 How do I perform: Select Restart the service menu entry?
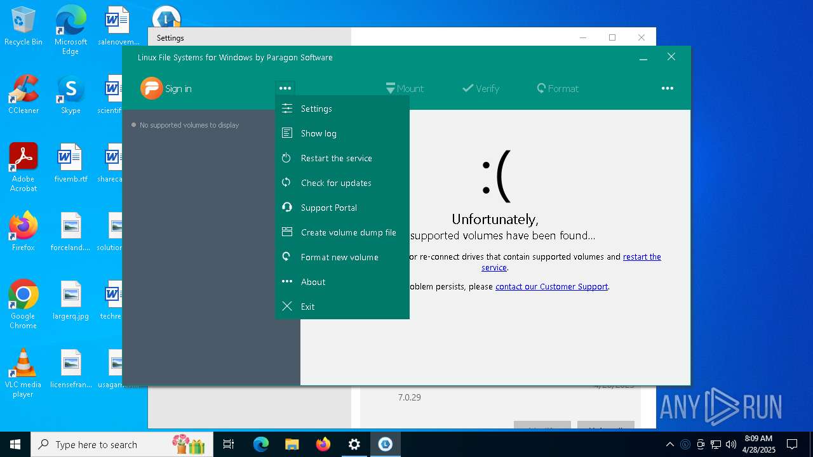[x=342, y=158]
